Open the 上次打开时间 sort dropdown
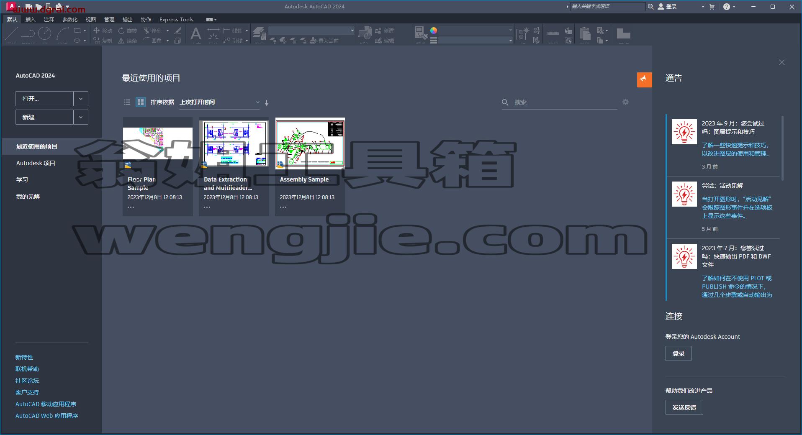Viewport: 802px width, 435px height. pos(219,102)
